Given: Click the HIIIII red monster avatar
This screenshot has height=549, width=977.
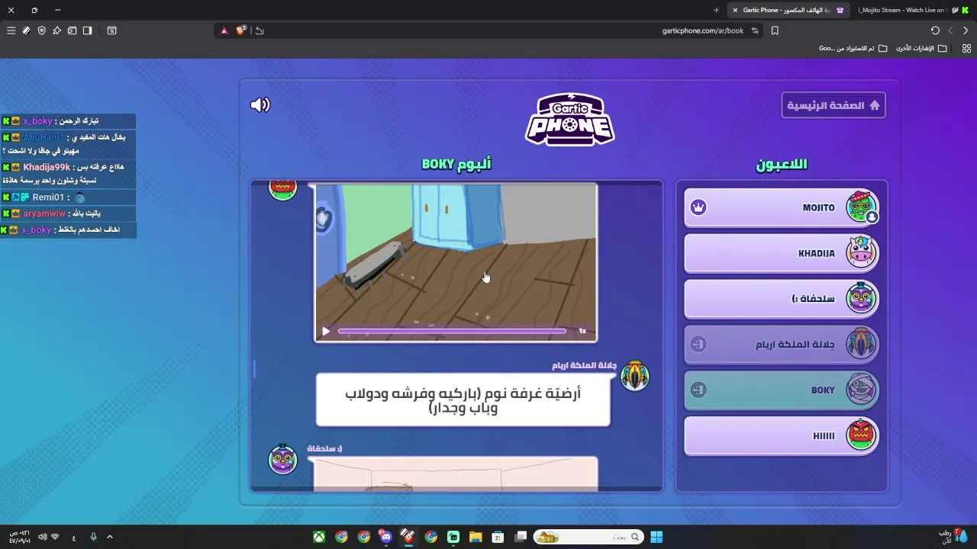Looking at the screenshot, I should point(861,436).
